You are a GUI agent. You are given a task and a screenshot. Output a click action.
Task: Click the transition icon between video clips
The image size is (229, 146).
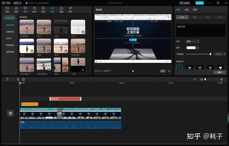pyautogui.click(x=59, y=113)
